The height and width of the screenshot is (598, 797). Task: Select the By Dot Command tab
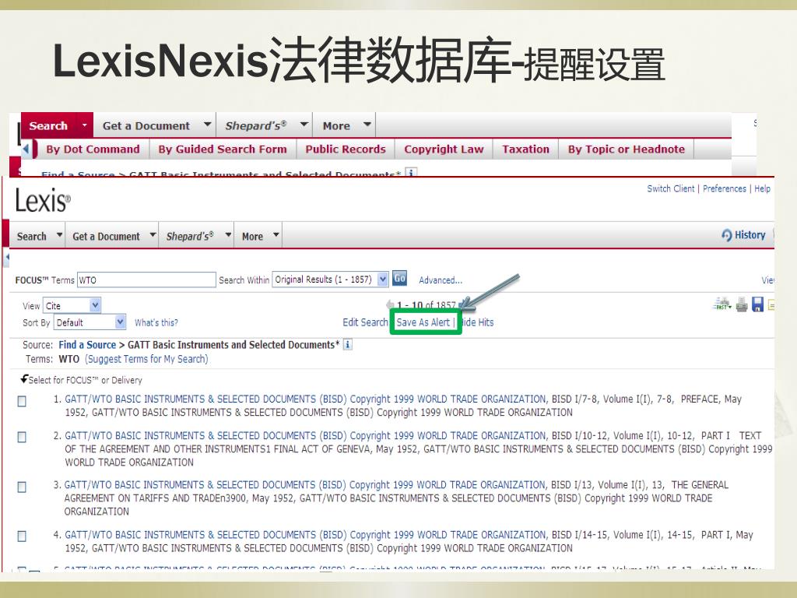pyautogui.click(x=93, y=149)
